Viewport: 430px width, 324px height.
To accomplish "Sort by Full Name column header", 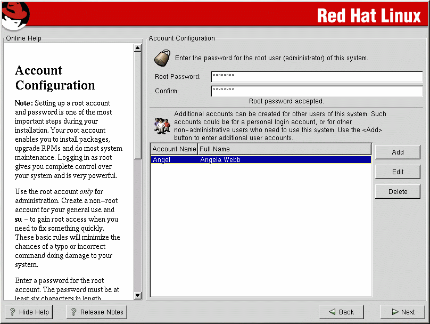I will 284,149.
